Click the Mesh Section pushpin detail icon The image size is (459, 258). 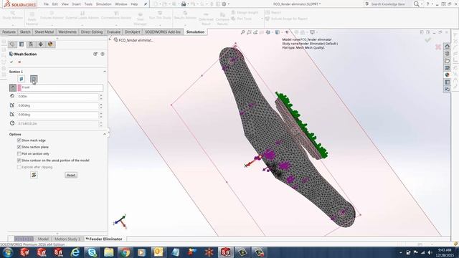(95, 54)
